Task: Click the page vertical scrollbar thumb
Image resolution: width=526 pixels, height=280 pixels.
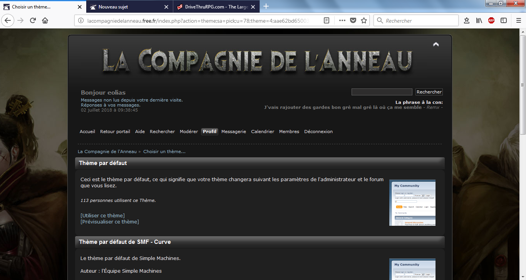Action: 523,85
